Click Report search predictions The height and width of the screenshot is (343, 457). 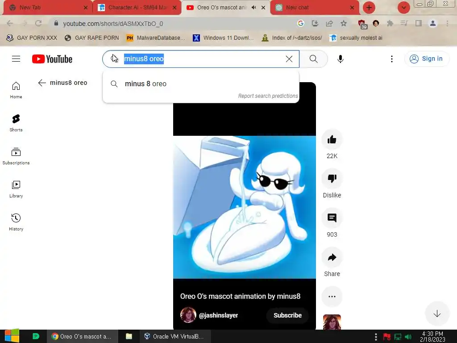pyautogui.click(x=268, y=96)
